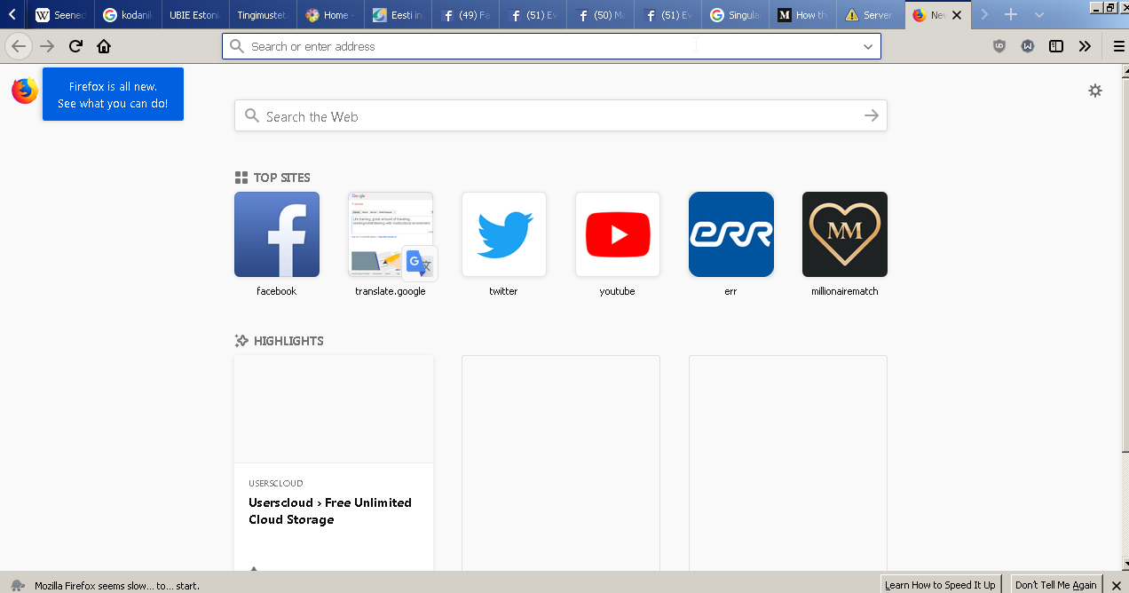Switch to the Medium How th tab
Viewport: 1129px width, 593px height.
(802, 15)
